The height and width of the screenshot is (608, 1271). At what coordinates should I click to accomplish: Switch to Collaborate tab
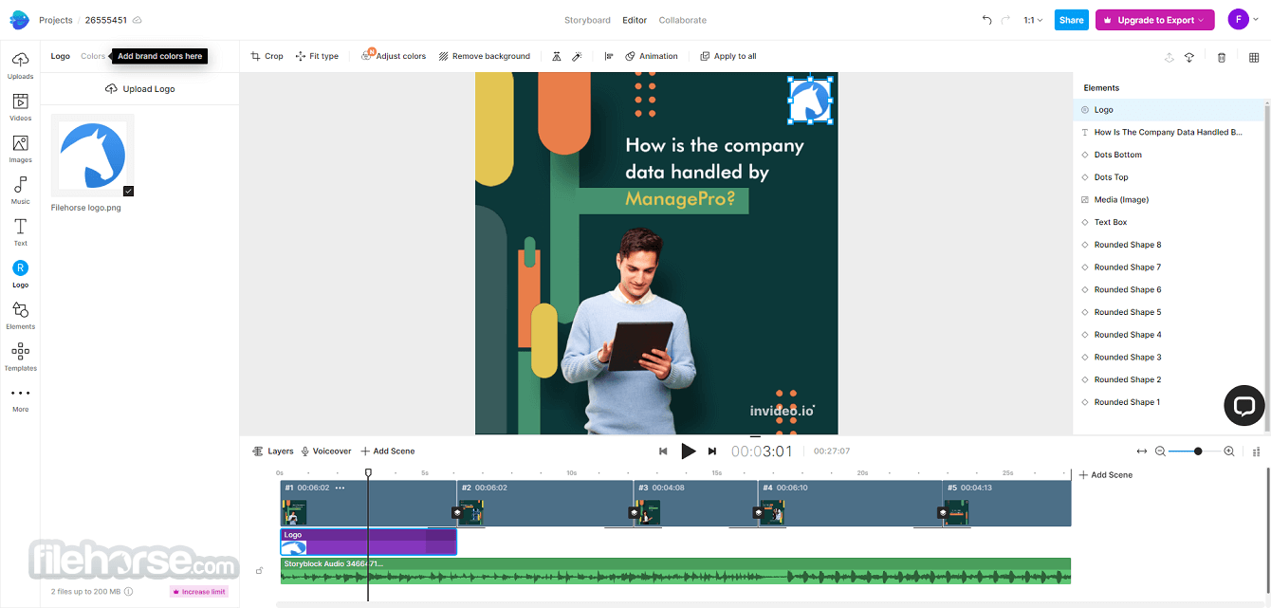[683, 20]
